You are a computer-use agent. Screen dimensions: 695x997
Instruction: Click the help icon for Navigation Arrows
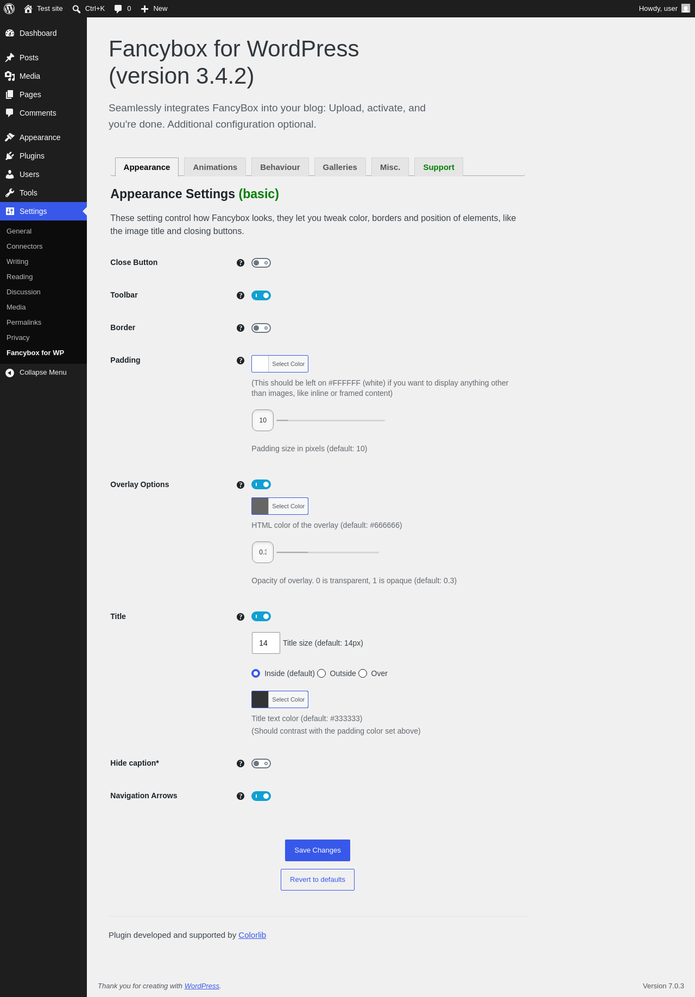pos(241,796)
